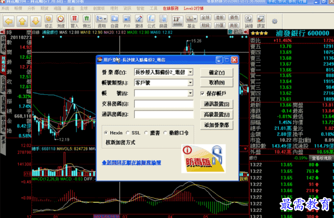This screenshot has width=334, height=218.
Task: Open the 工具 menu
Action: (x=153, y=8)
